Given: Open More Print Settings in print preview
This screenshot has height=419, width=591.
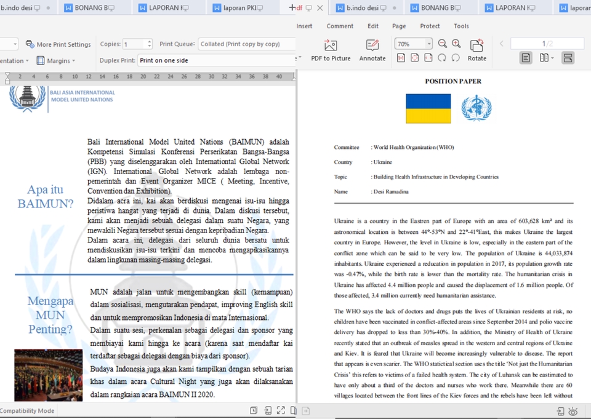Looking at the screenshot, I should click(x=58, y=44).
